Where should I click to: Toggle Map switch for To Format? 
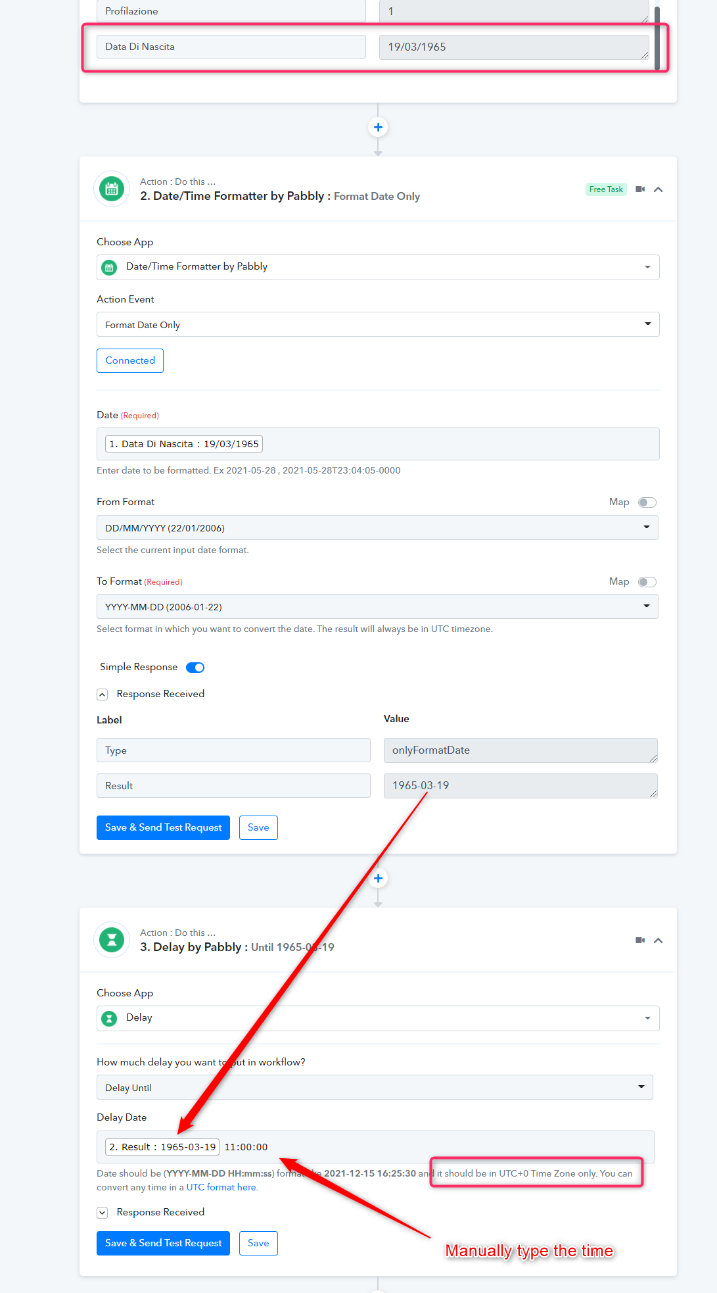647,582
